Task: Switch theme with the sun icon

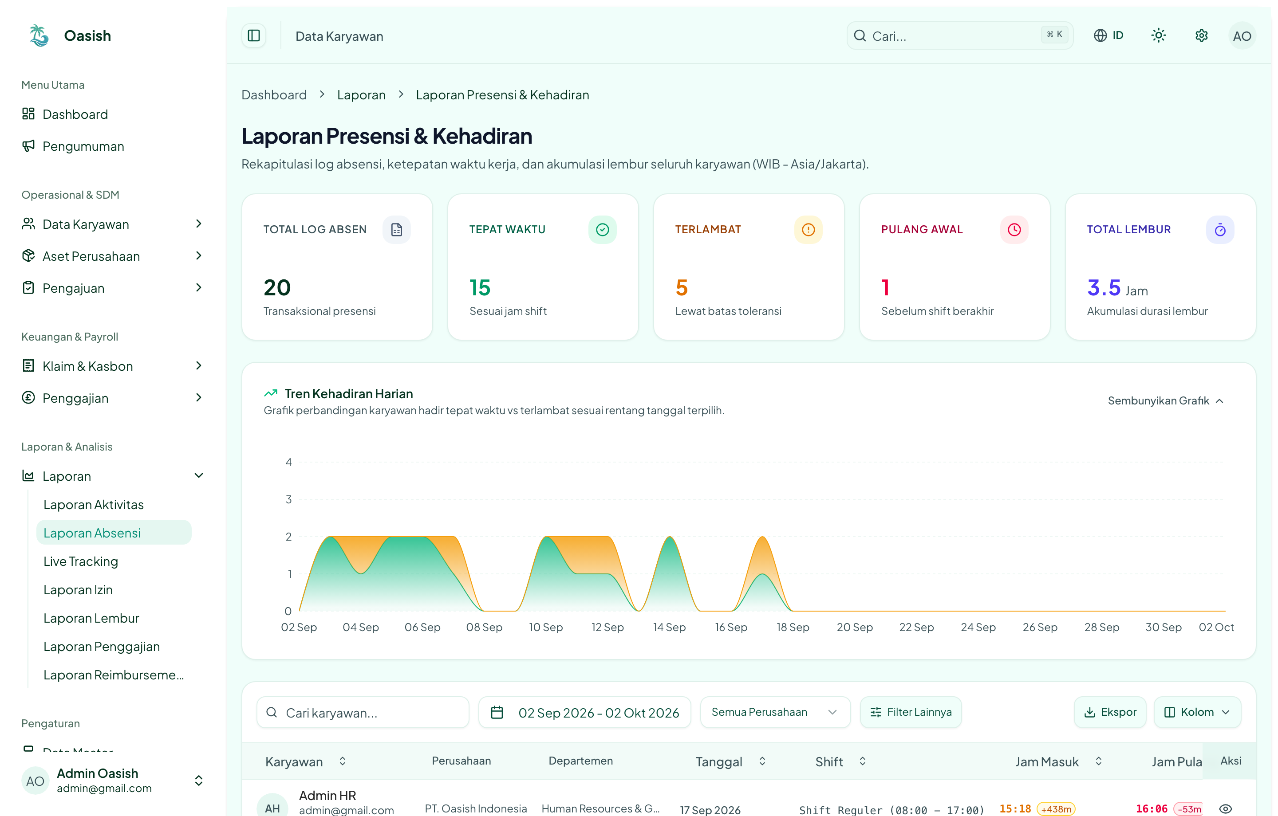Action: coord(1158,35)
